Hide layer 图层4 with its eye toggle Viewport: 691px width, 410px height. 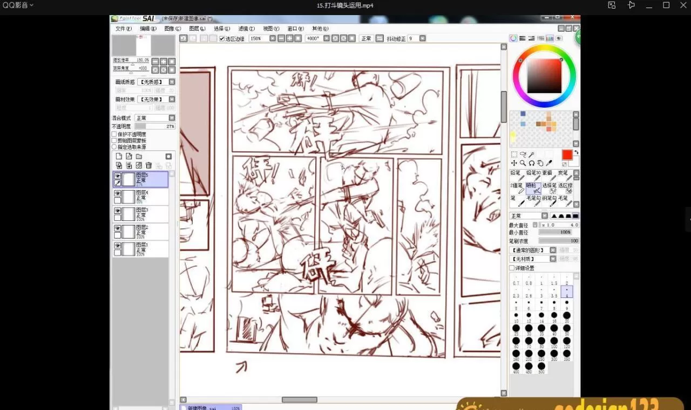pyautogui.click(x=118, y=193)
